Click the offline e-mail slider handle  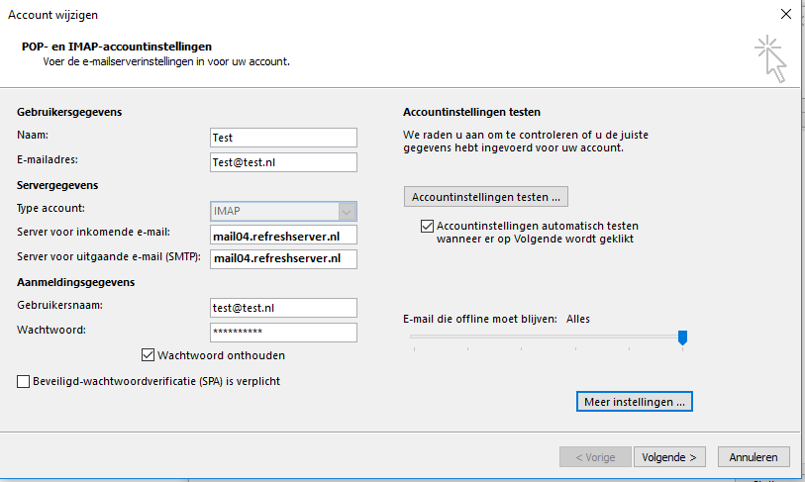click(682, 337)
